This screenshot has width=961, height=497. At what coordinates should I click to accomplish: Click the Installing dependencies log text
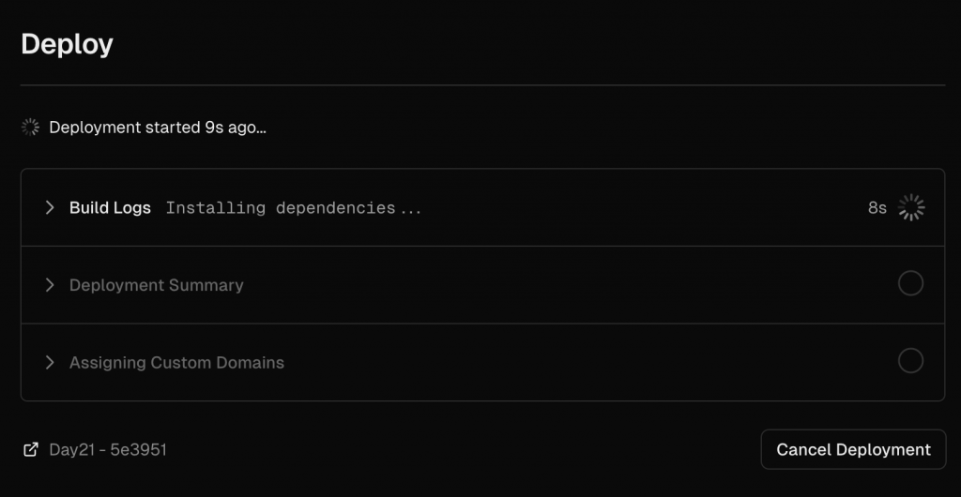(281, 208)
